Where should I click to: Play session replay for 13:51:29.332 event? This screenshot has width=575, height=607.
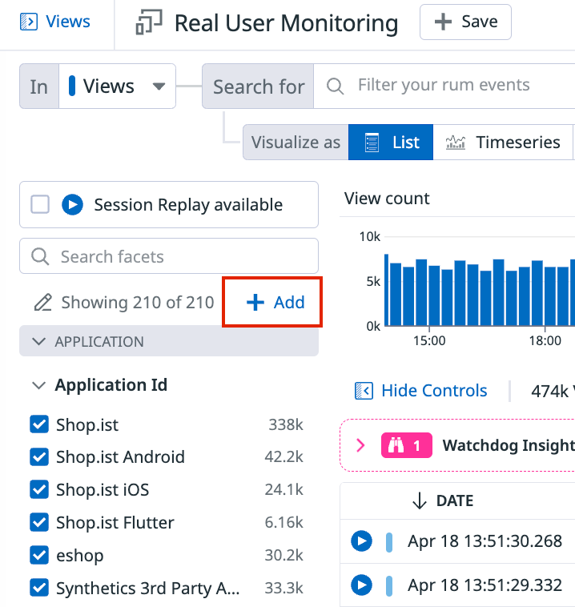(361, 585)
